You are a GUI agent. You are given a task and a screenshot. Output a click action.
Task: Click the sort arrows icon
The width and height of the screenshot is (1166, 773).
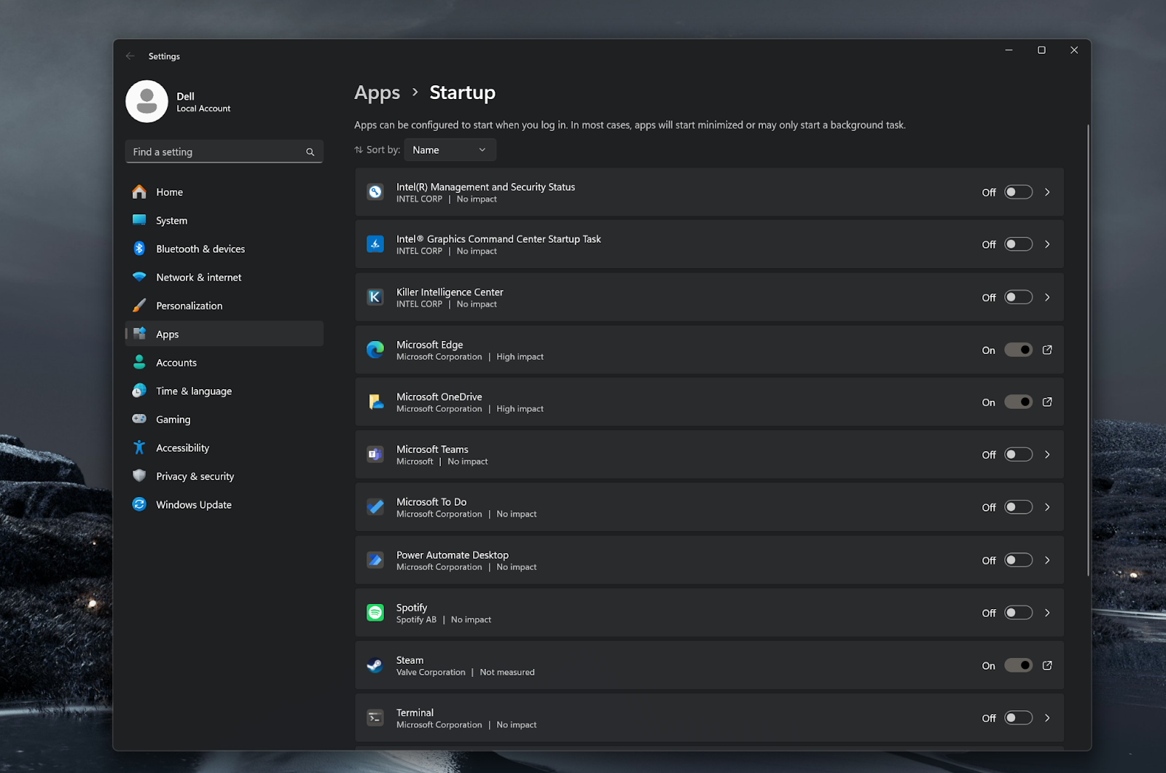359,150
